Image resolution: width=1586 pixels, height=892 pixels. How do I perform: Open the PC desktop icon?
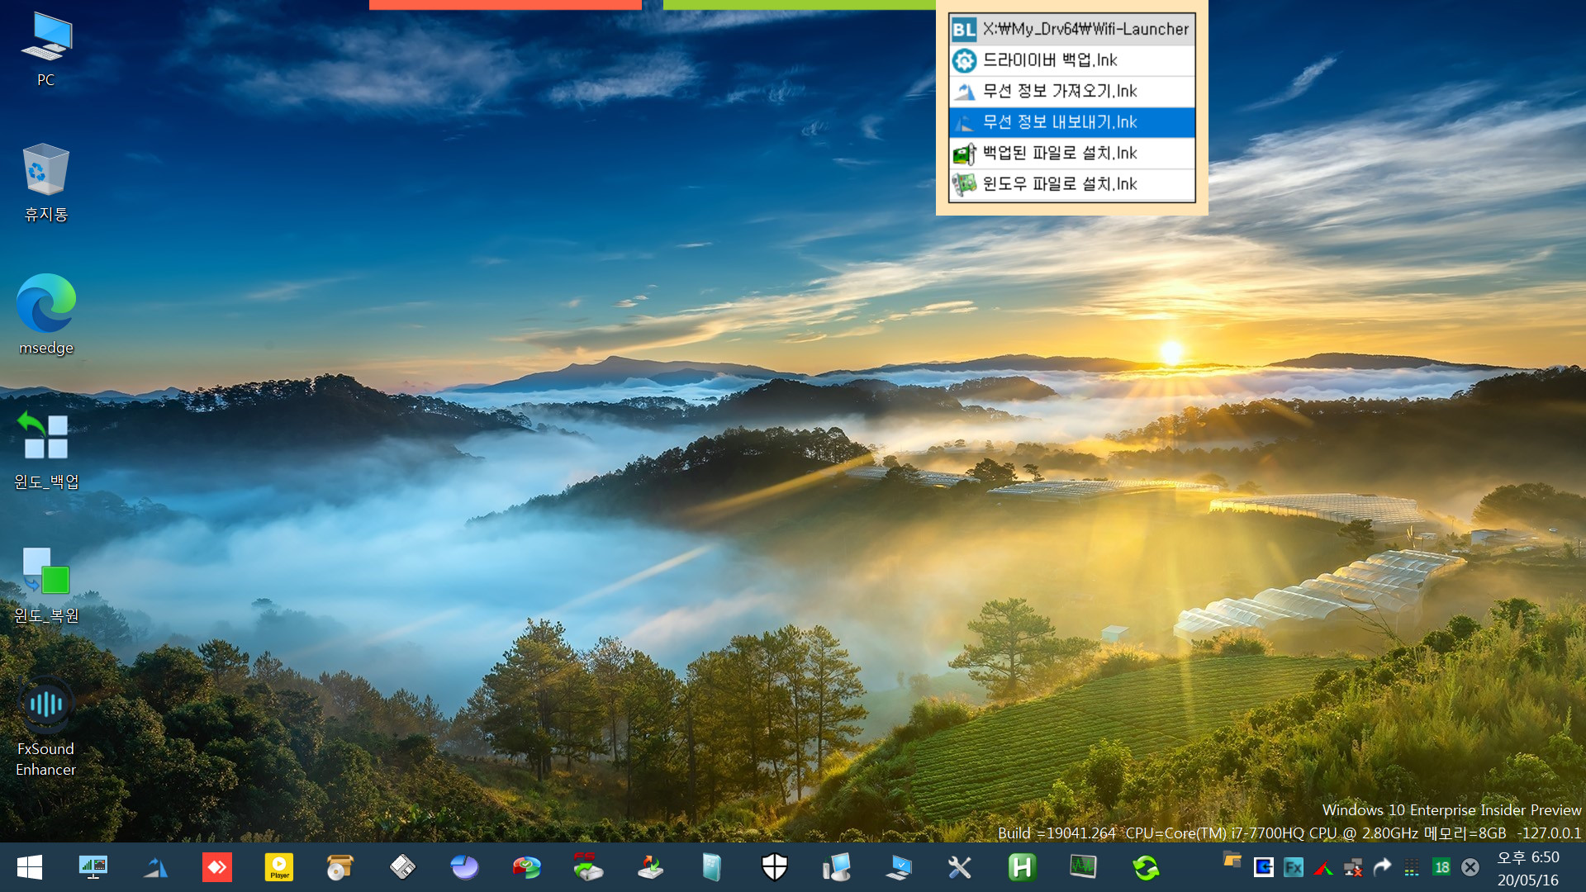tap(46, 50)
